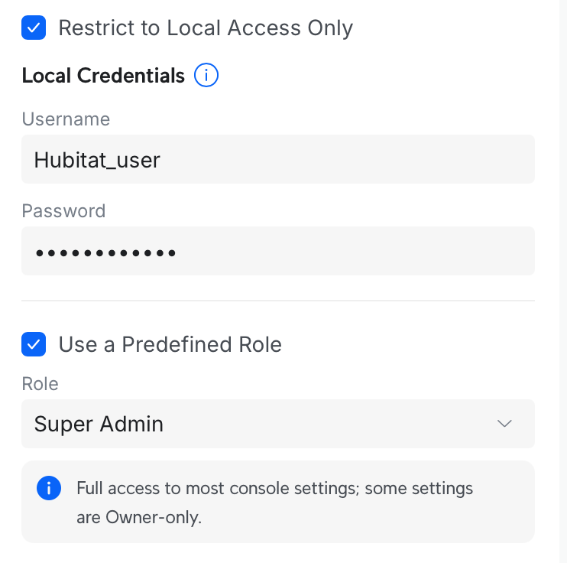Click the Local Credentials info icon
The image size is (567, 563).
206,76
